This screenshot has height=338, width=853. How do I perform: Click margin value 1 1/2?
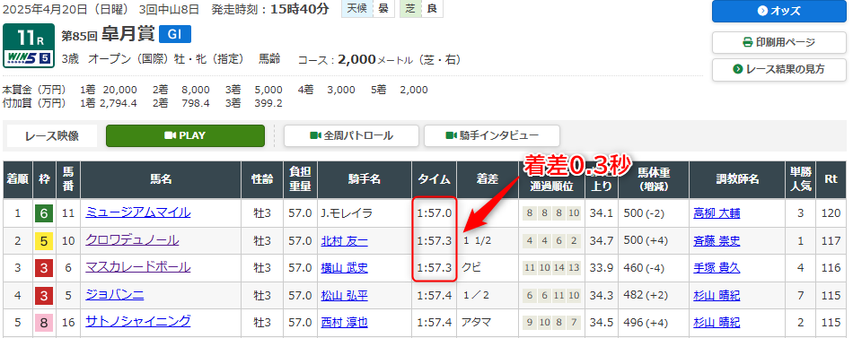coord(477,241)
